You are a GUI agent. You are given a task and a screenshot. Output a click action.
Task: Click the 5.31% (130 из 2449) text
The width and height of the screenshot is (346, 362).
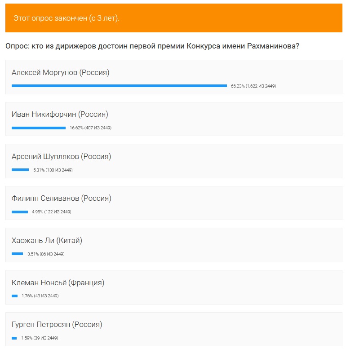click(x=53, y=170)
